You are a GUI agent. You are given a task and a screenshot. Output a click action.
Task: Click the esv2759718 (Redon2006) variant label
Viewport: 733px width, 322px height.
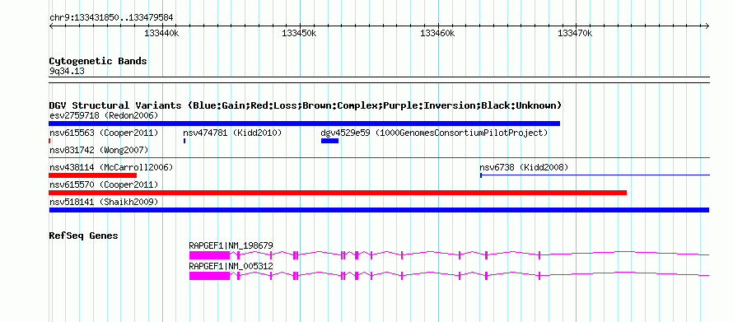point(104,115)
